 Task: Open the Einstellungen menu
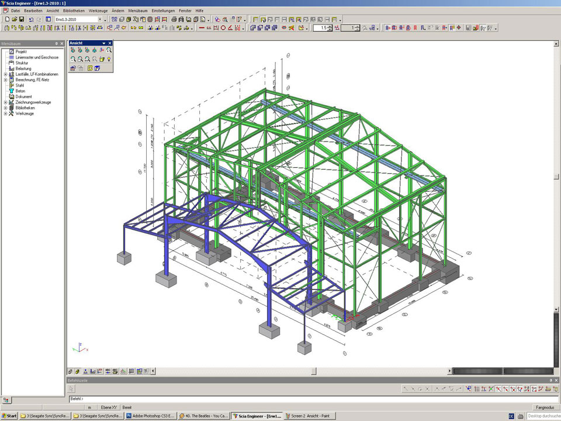[162, 11]
